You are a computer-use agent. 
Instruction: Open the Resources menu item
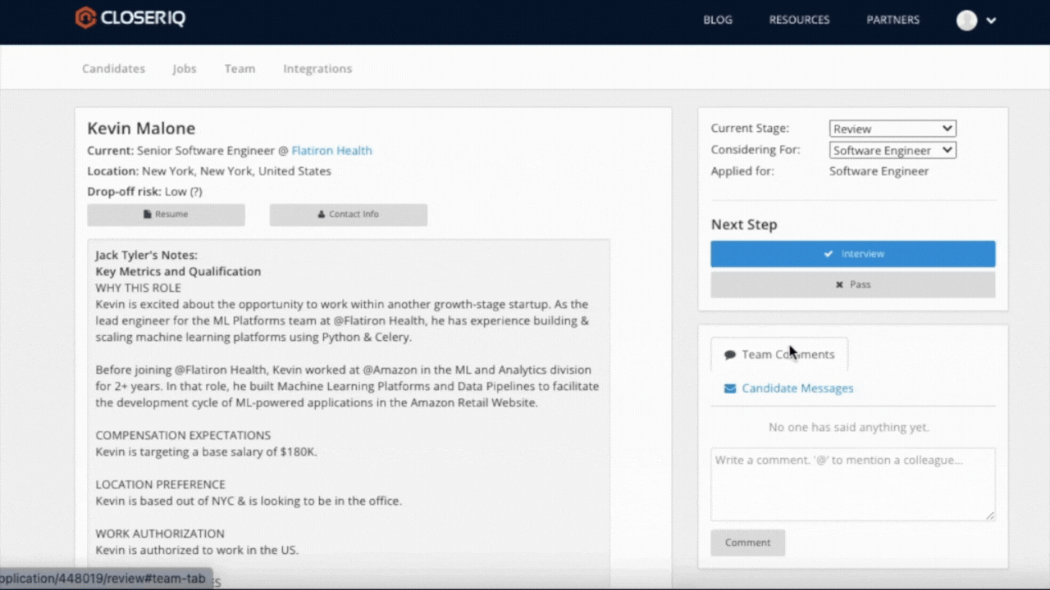pos(799,20)
